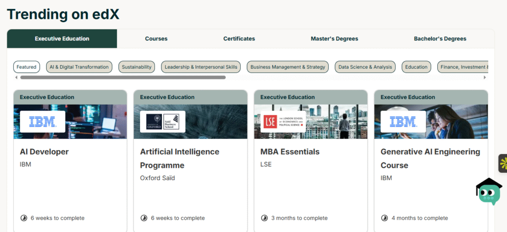
Task: Click clock icon beside 4 months to complete
Action: (x=384, y=218)
